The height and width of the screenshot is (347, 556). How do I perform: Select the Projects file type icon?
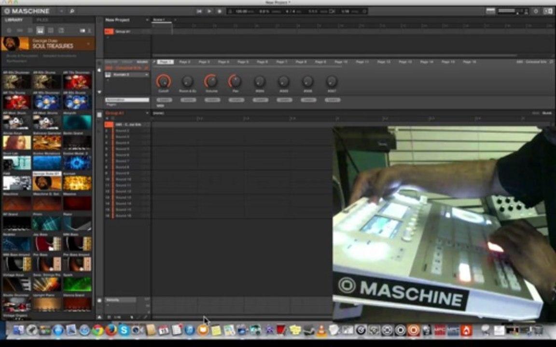[9, 31]
